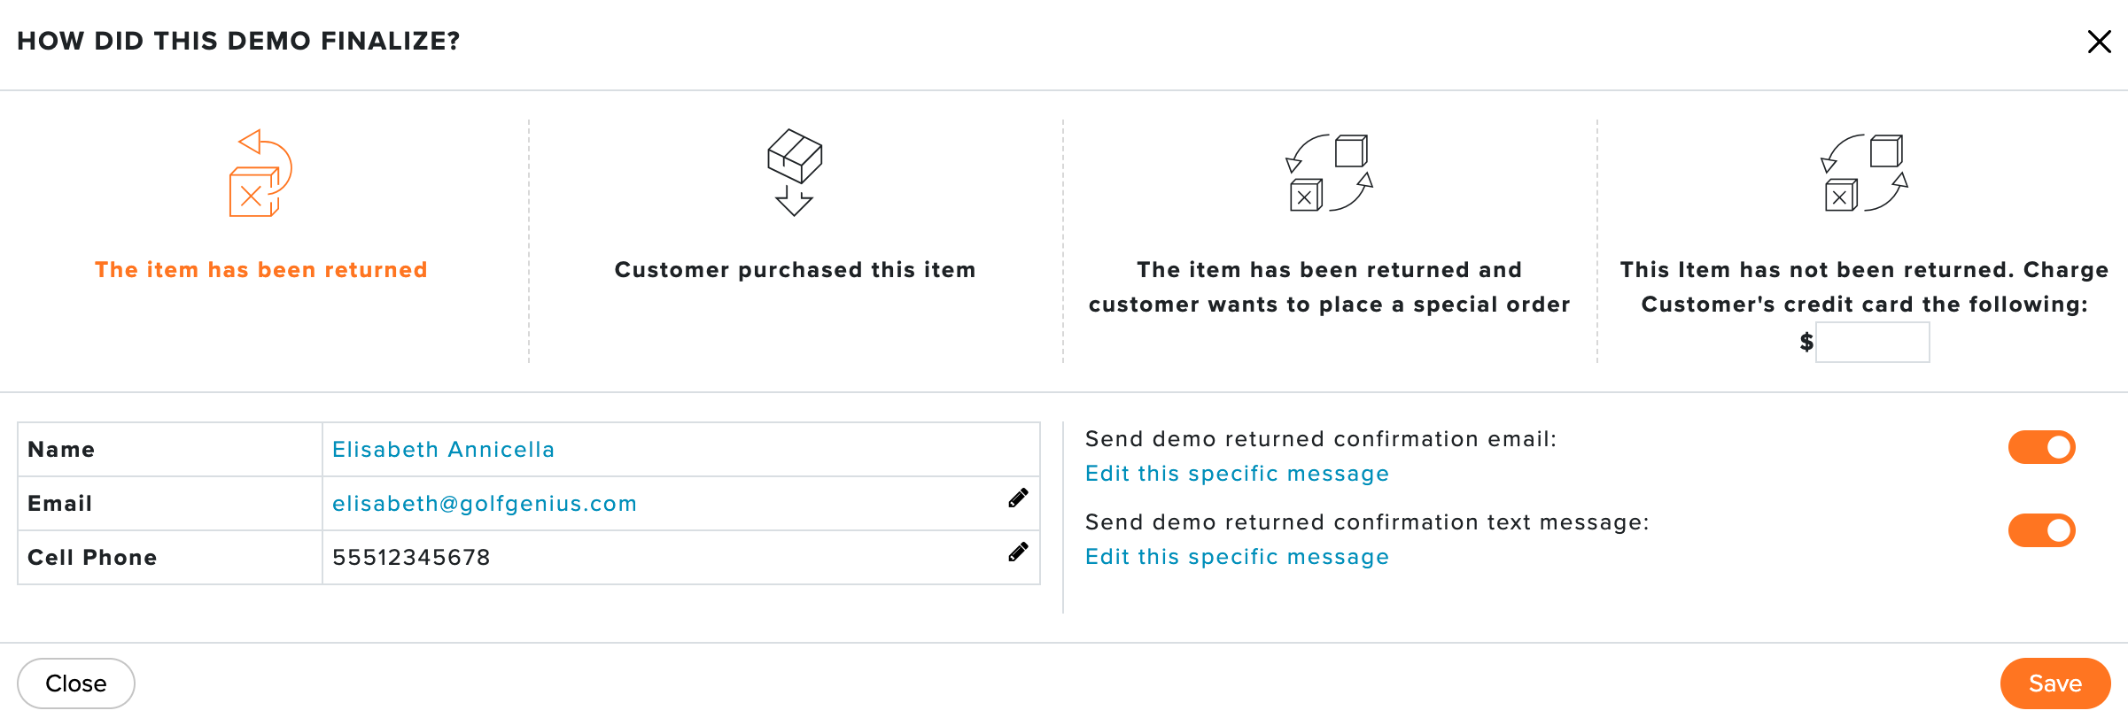2128x726 pixels.
Task: Pick "This Item has not been returned" option
Action: [x=1864, y=287]
